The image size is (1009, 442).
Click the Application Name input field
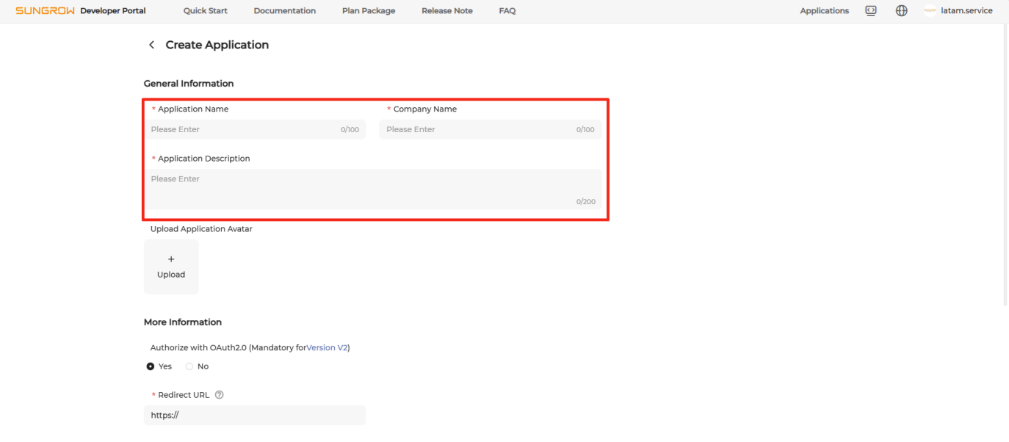click(x=242, y=129)
